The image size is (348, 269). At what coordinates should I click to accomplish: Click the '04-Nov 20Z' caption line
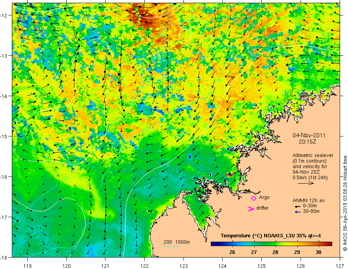click(307, 172)
